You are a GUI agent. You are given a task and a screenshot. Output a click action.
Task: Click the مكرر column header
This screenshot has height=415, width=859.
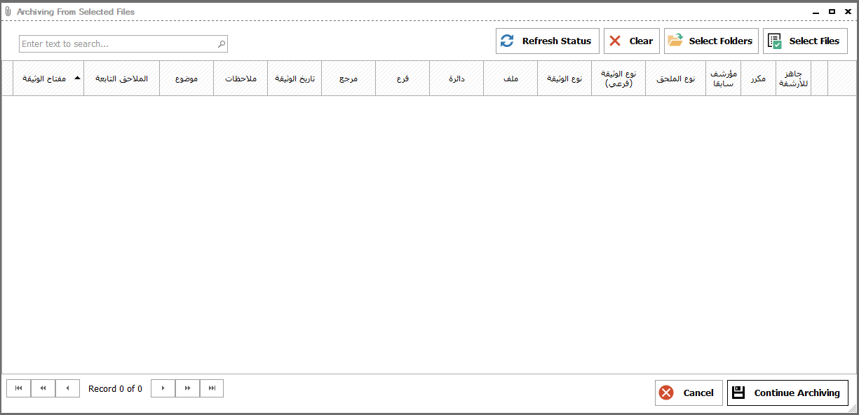click(x=759, y=78)
